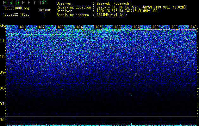Click the 1634 time marker
This screenshot has height=126, width=199.
(x=79, y=27)
